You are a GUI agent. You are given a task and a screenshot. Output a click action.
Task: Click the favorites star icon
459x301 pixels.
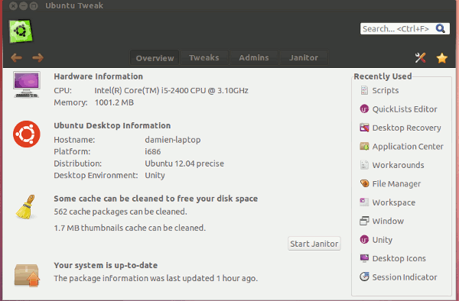pyautogui.click(x=441, y=58)
